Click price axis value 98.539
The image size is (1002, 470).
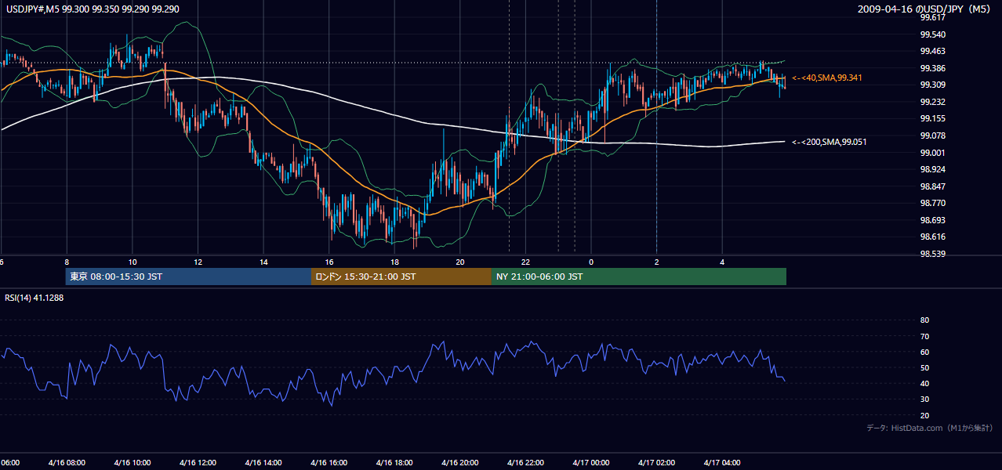[932, 254]
